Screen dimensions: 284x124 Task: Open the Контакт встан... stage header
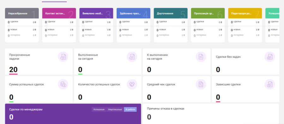(x=59, y=13)
